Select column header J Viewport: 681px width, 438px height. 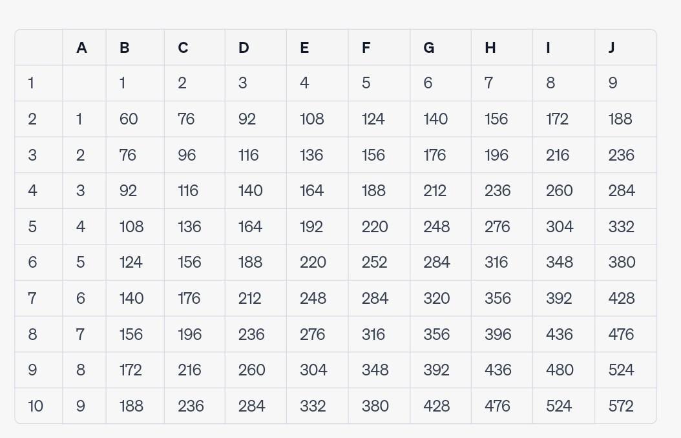click(x=625, y=48)
